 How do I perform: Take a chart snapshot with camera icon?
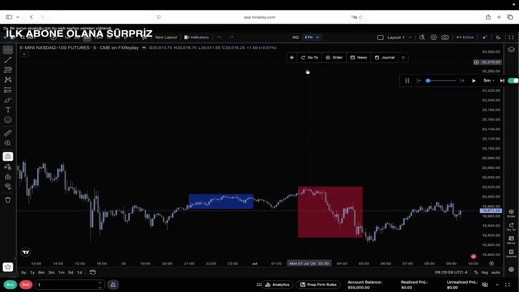pos(445,37)
